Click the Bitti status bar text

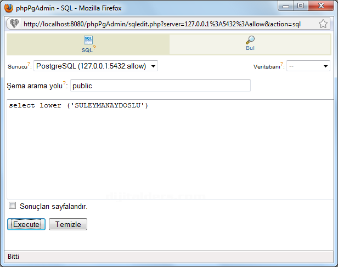coord(13,257)
